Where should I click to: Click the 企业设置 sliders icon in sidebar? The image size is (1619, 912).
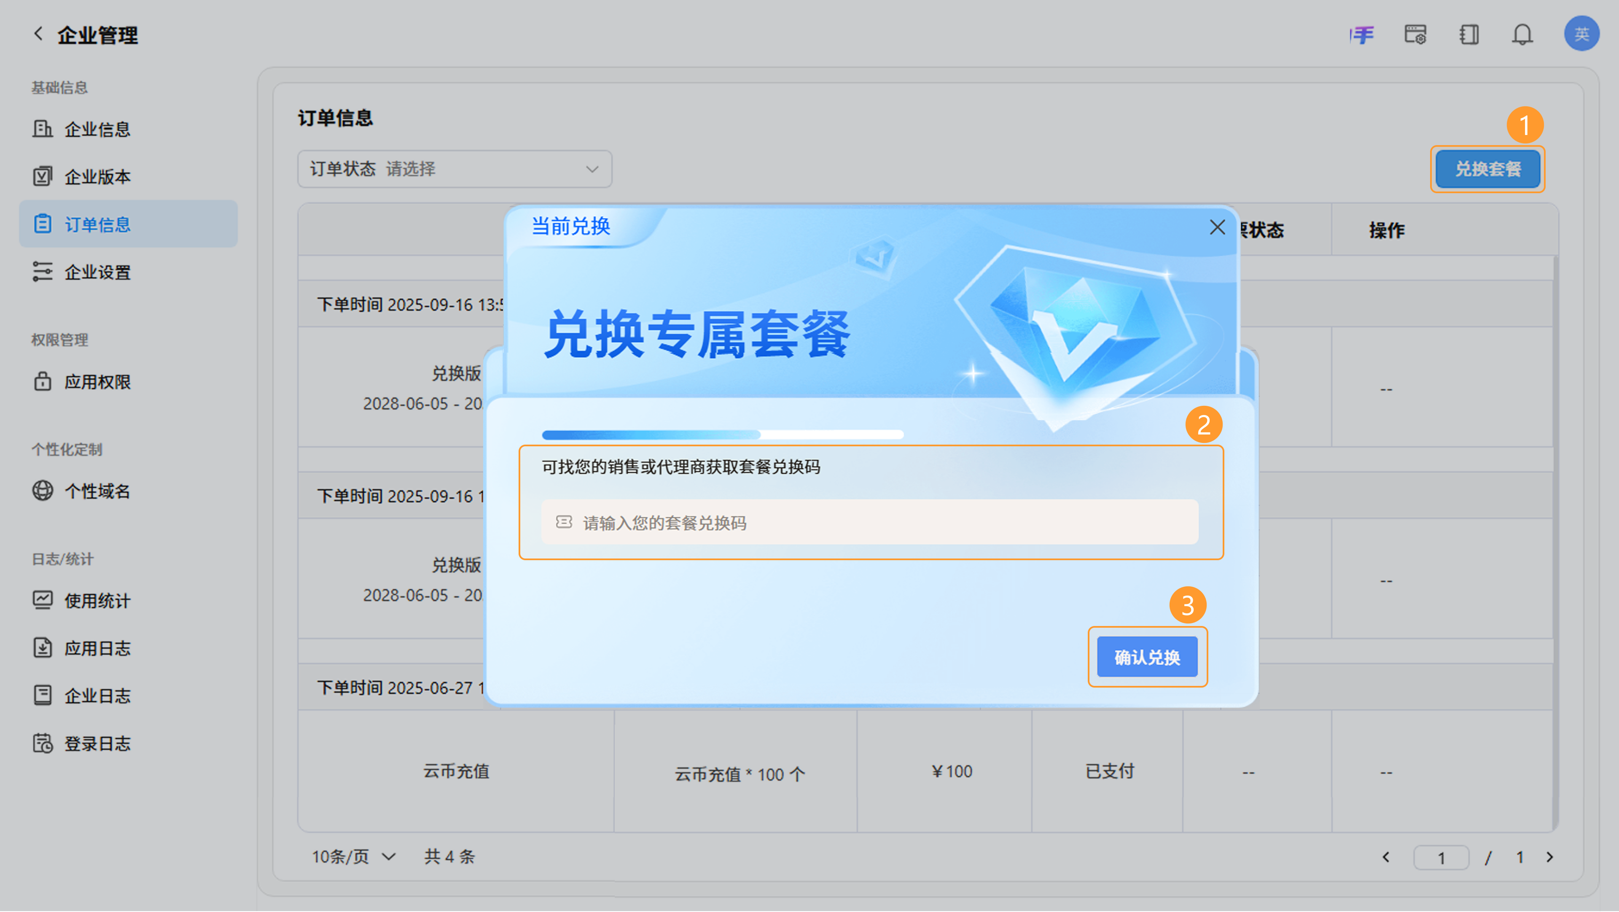click(42, 272)
